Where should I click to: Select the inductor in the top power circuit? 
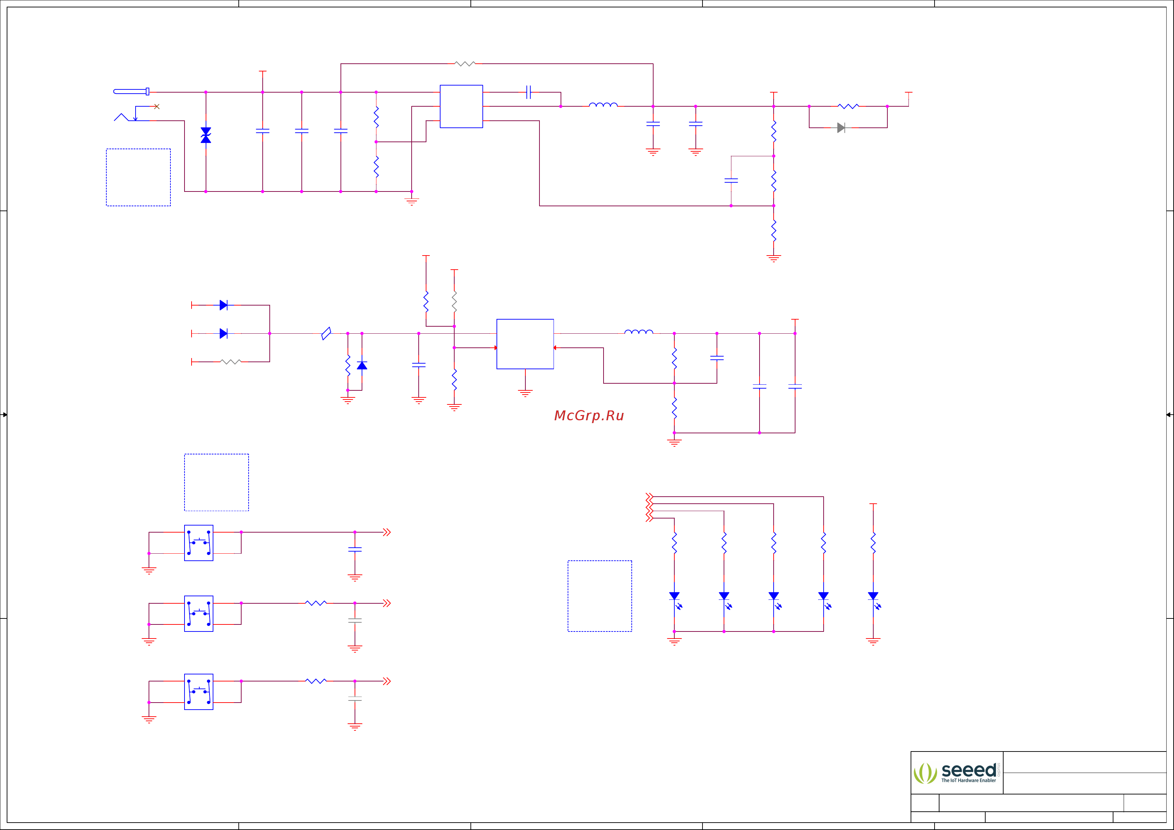603,105
